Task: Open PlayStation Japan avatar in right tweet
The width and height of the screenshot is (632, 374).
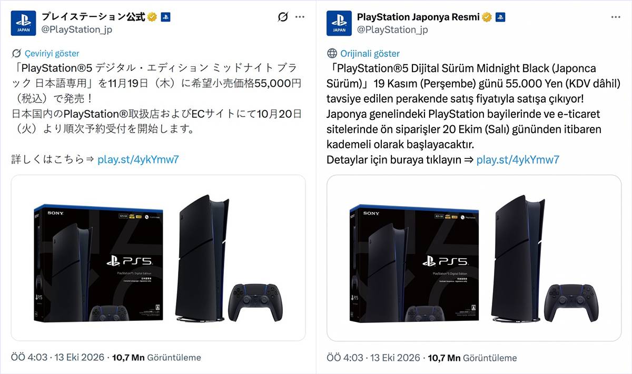Action: pos(340,23)
